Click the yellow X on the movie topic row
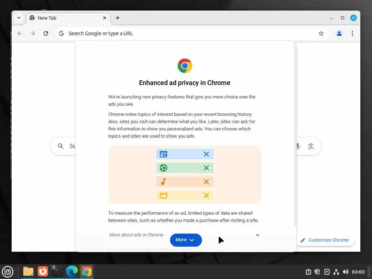 click(x=206, y=195)
